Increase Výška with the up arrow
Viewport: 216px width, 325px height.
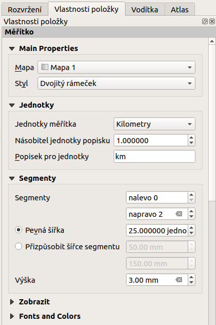point(191,277)
